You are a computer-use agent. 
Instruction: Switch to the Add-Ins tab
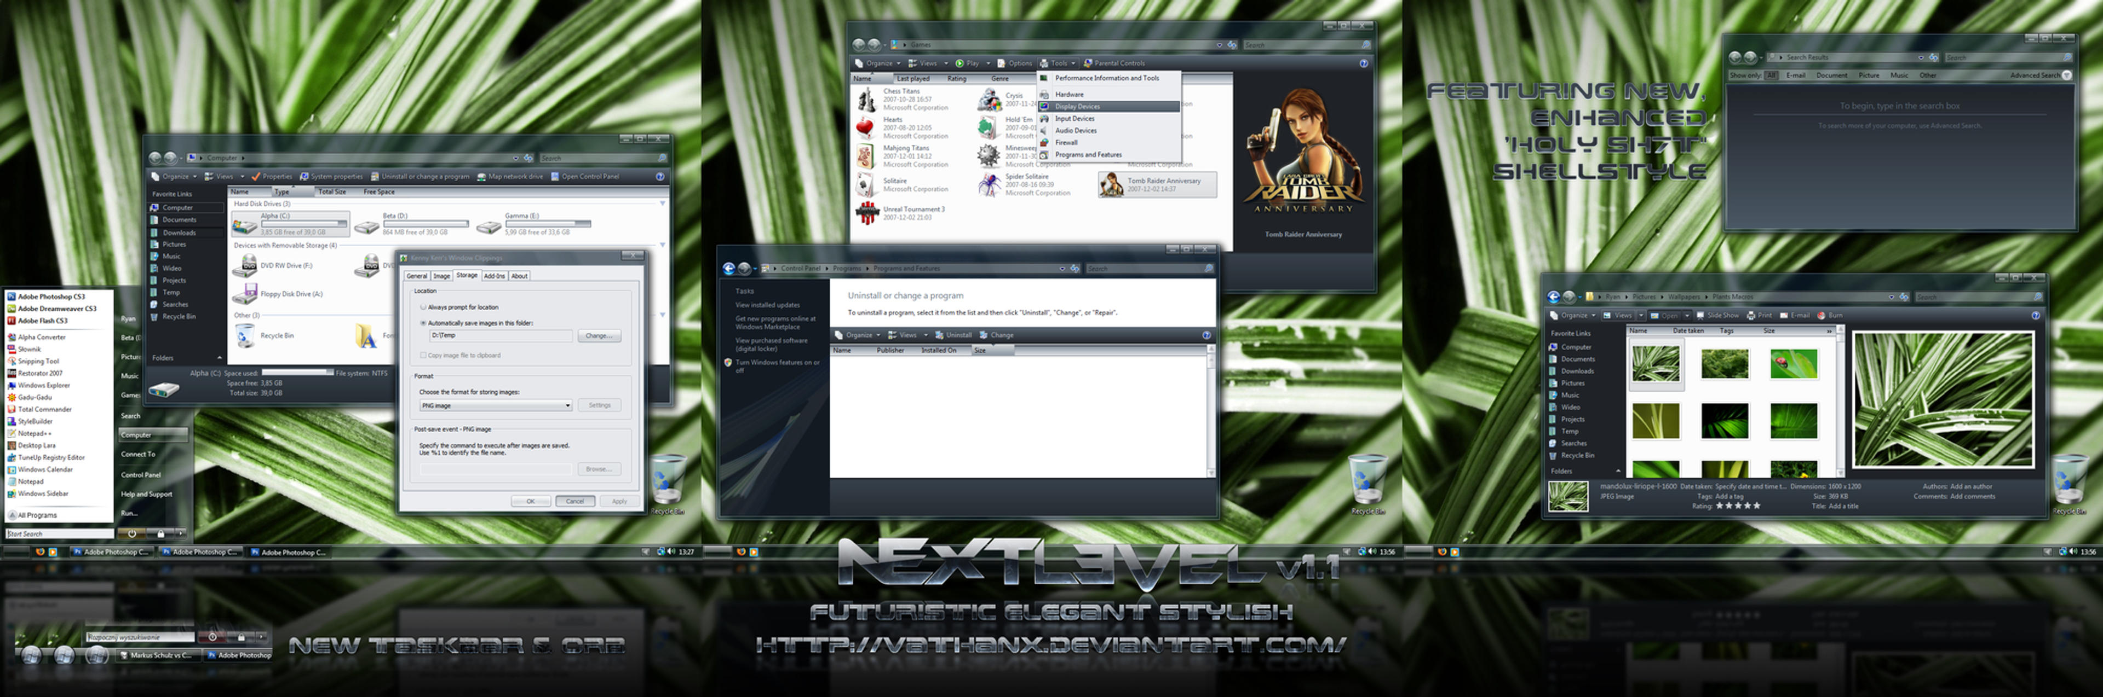(494, 276)
